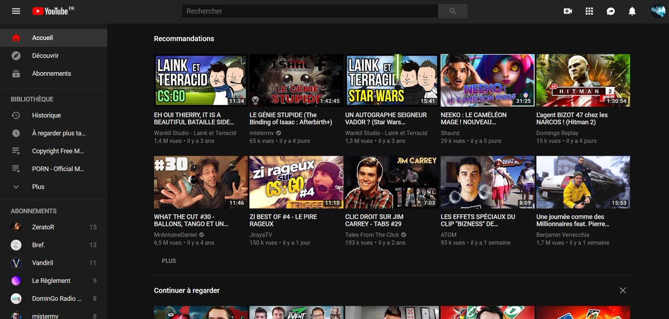Open the Jim Carrey TABS thumbnail
This screenshot has width=669, height=319.
point(392,182)
